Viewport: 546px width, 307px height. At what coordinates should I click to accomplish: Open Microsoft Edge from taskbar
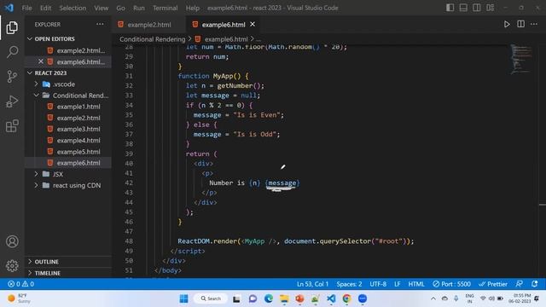coord(268,298)
